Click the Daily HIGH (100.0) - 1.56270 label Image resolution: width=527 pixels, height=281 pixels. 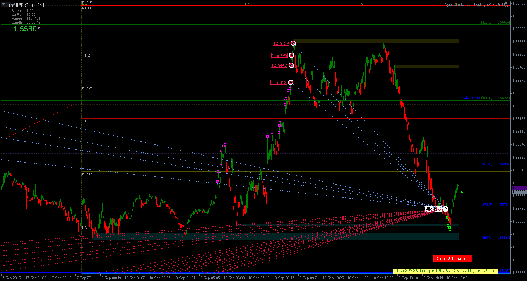coord(485,98)
